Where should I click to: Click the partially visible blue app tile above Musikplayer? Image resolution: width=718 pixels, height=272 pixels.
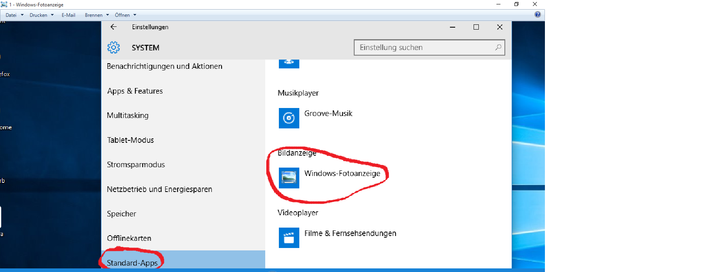pos(289,64)
